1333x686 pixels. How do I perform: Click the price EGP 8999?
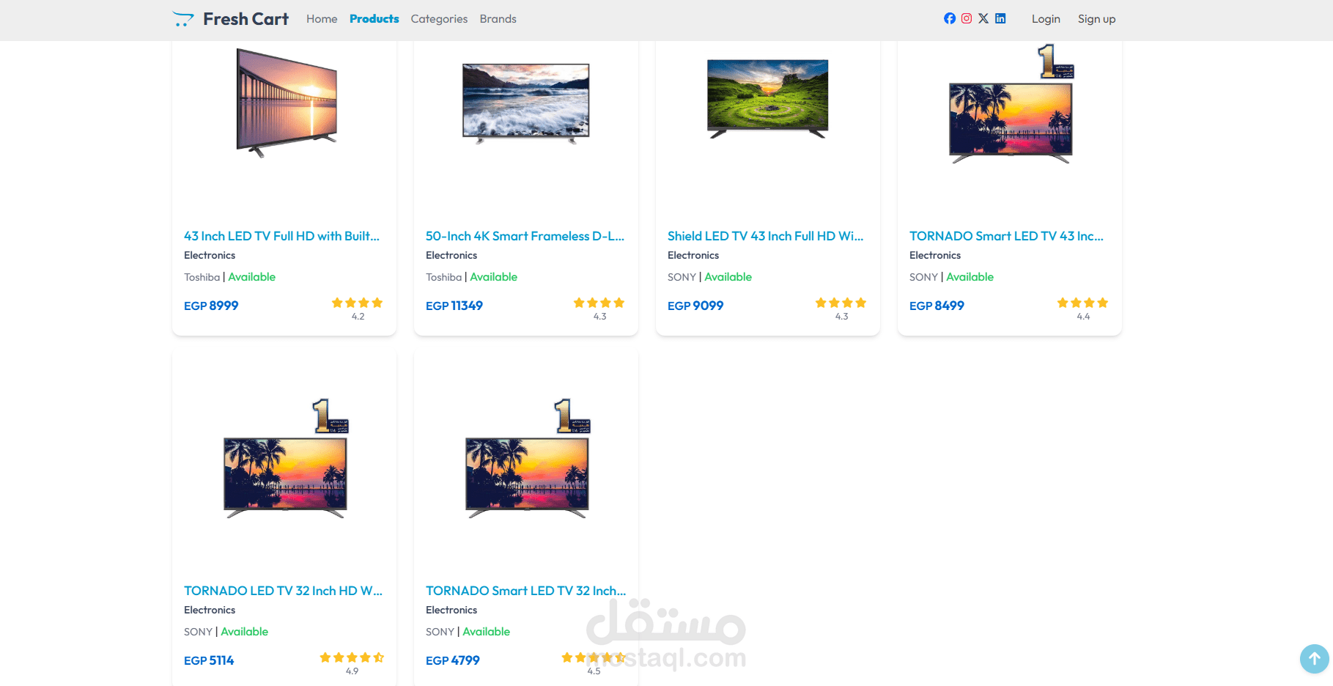[x=211, y=306]
